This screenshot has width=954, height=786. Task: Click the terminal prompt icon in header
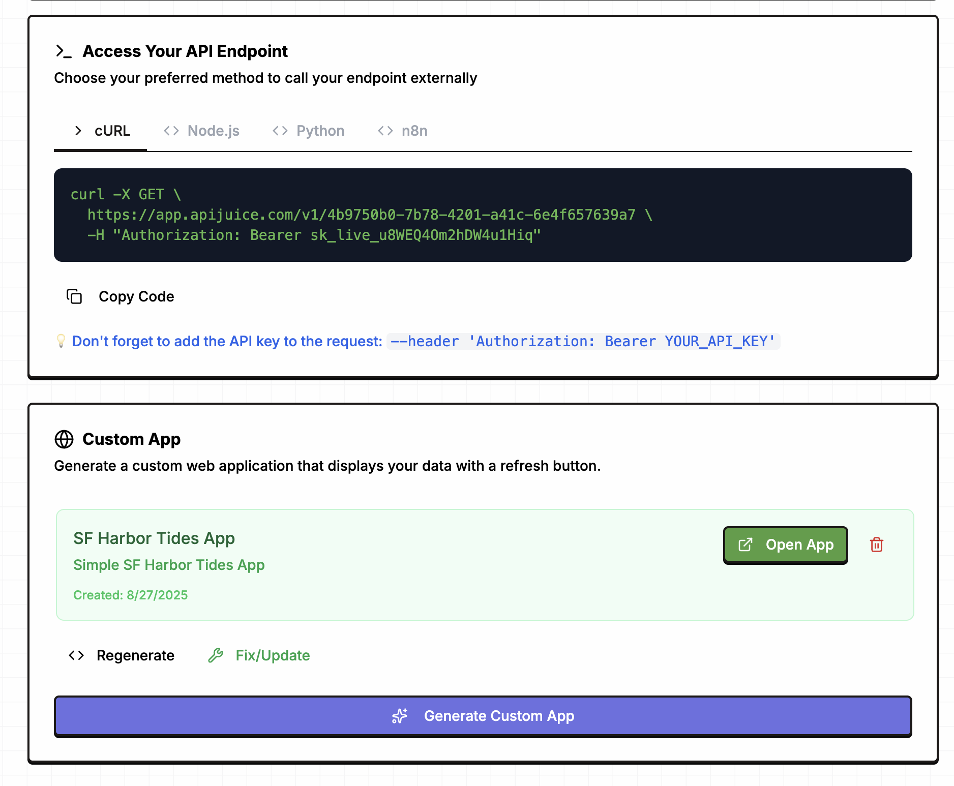click(x=63, y=51)
